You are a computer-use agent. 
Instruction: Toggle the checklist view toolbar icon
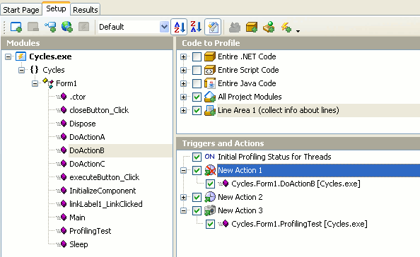tap(213, 27)
